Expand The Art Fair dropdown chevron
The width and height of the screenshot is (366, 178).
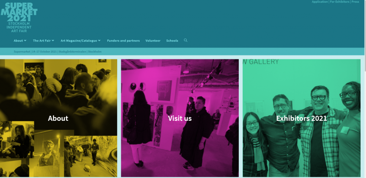(53, 40)
